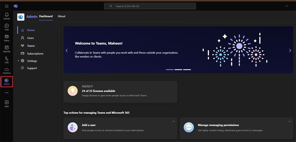This screenshot has height=142, width=296.
Task: Show more apps ellipsis in rail
Action: [7, 93]
